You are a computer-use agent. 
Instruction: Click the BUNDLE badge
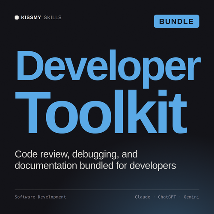tap(176, 21)
